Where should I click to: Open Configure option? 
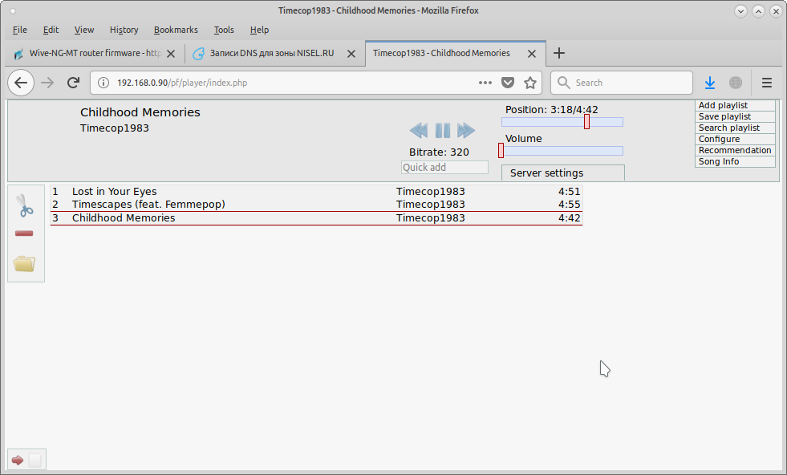[x=735, y=139]
